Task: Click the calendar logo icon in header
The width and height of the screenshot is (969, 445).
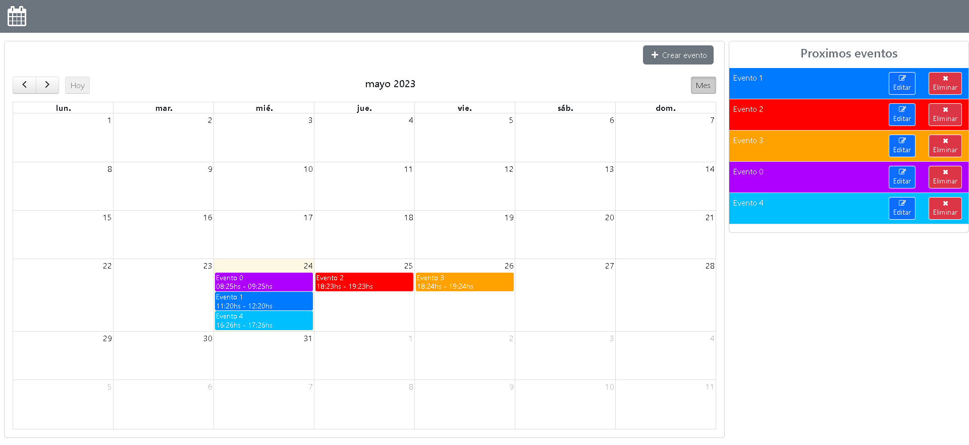Action: (17, 16)
